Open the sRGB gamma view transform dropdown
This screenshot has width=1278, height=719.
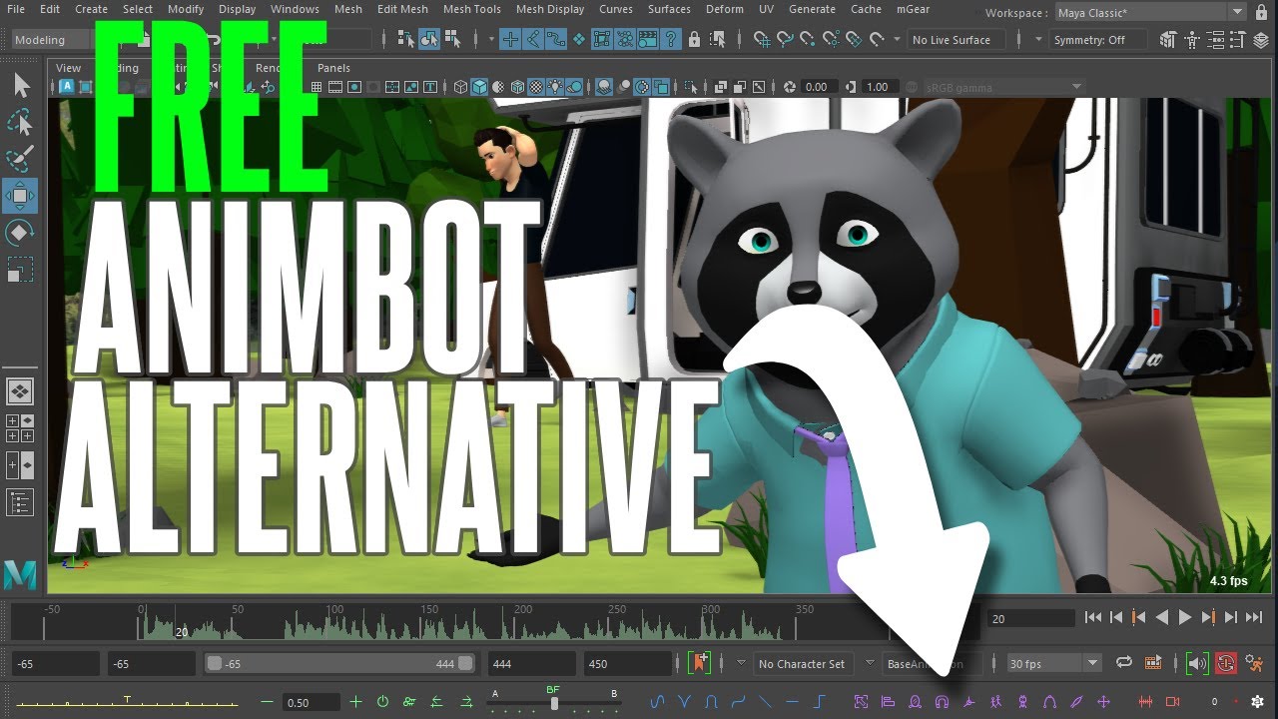coord(1003,87)
